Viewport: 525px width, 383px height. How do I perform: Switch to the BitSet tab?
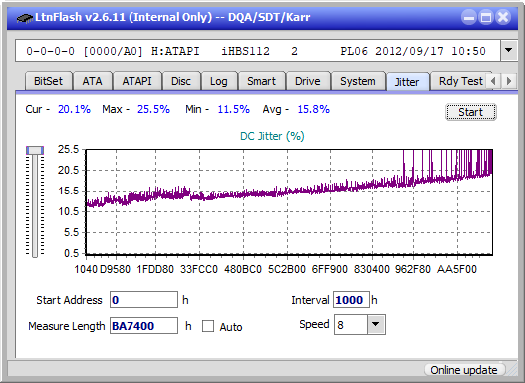click(48, 81)
